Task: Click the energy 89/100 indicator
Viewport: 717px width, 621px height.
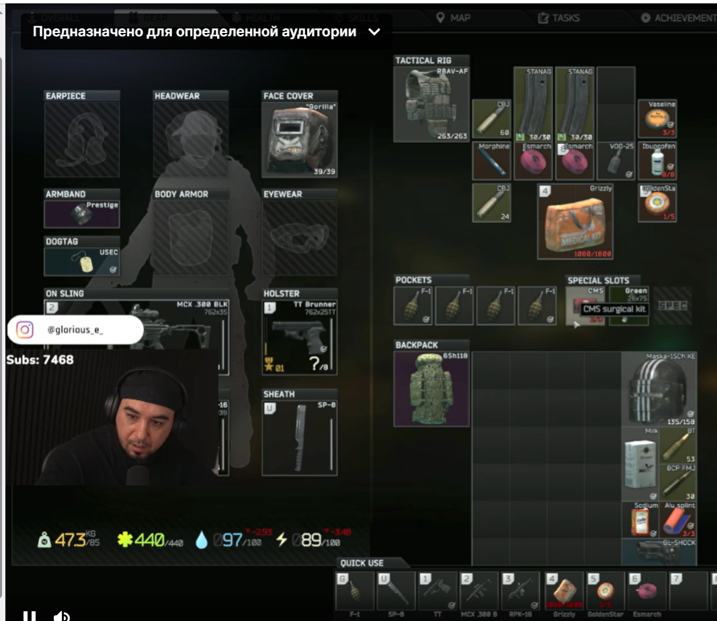Action: (308, 540)
